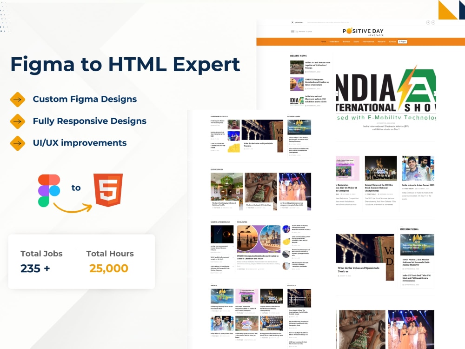Open the Contact nav item
Screen dimensions: 465x349
pyautogui.click(x=392, y=42)
